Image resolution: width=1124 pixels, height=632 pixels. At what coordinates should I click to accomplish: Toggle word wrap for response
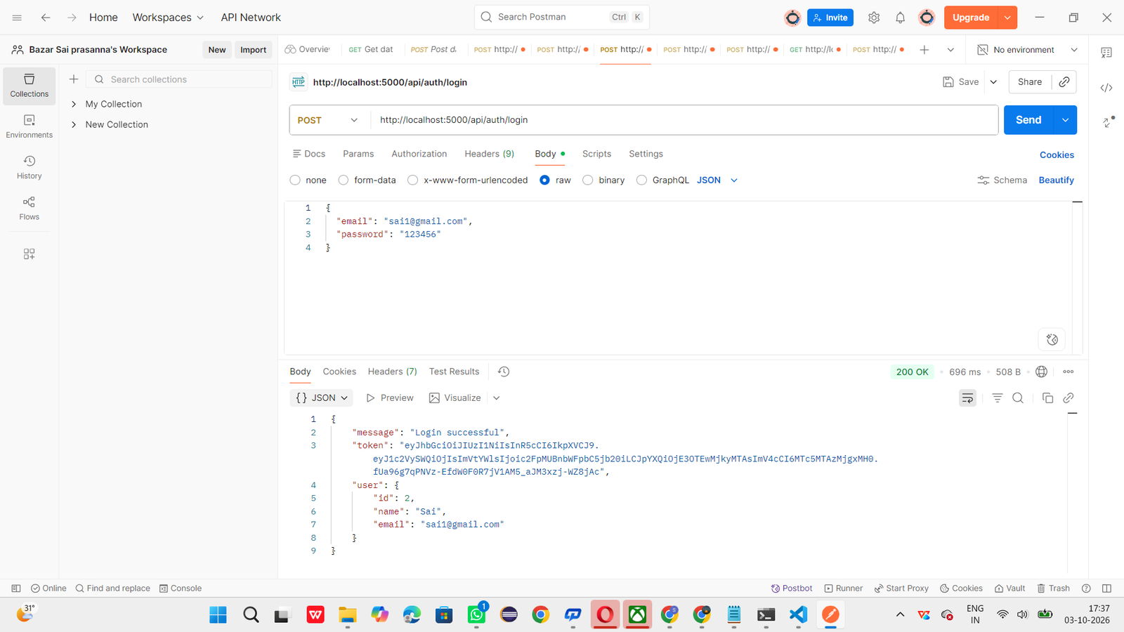click(x=967, y=398)
